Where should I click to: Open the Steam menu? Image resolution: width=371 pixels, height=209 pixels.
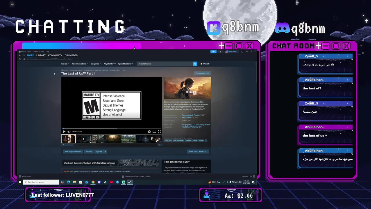click(x=23, y=52)
